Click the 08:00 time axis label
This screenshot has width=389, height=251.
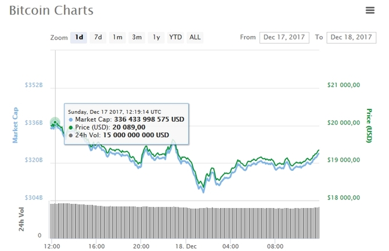coord(275,246)
